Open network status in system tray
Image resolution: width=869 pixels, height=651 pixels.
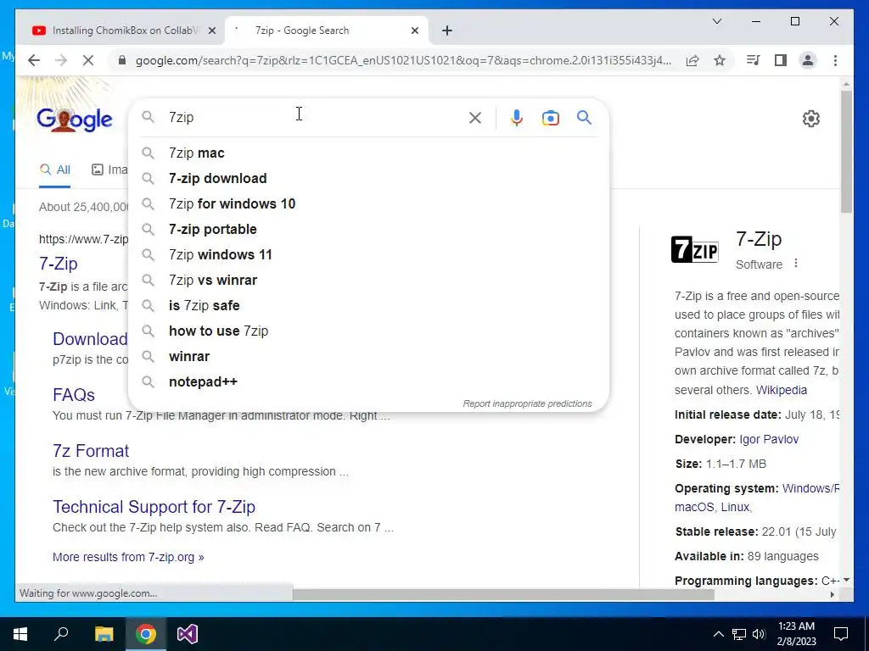pyautogui.click(x=739, y=634)
